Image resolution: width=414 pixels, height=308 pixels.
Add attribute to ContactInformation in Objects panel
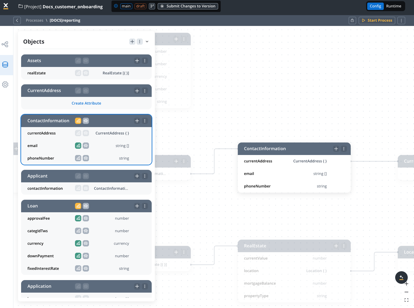137,121
